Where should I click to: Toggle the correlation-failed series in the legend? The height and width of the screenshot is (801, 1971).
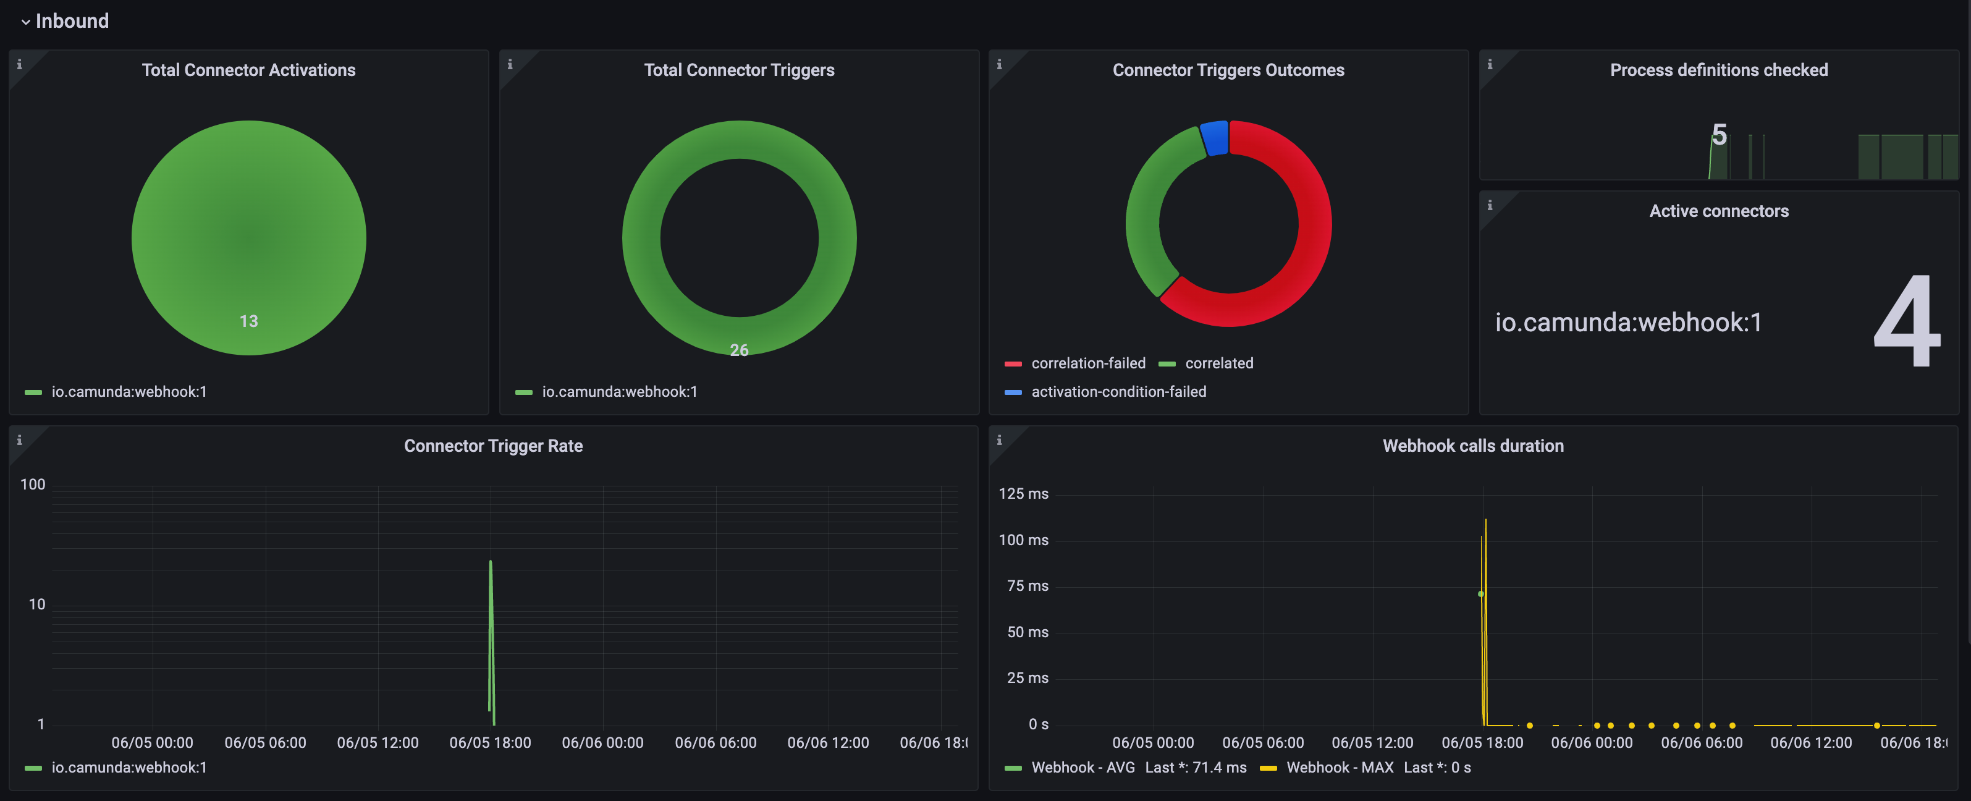click(x=1088, y=363)
